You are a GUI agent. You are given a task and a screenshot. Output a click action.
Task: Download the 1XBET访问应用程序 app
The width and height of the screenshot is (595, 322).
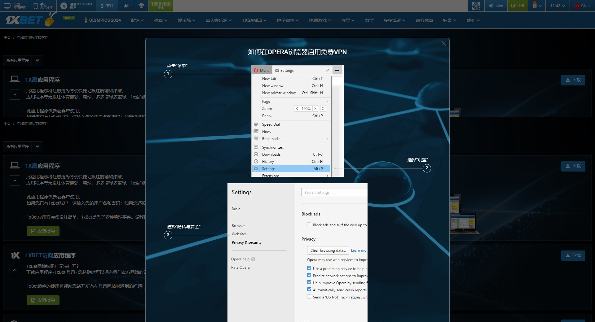click(573, 255)
